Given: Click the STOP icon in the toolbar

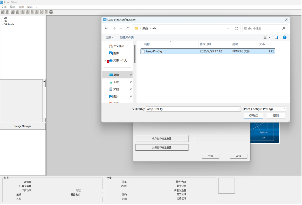Looking at the screenshot, I should point(51,12).
